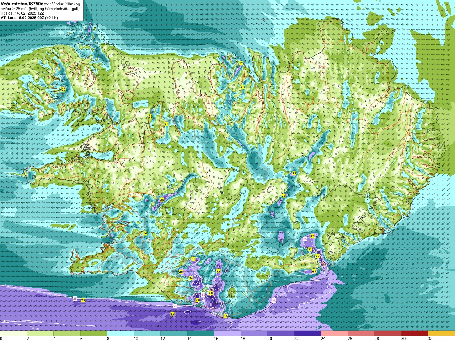455x341 pixels.
Task: Click the 'VT: Lau. 15.02.2025 09Z (+21 h)' line
Action: (x=29, y=17)
